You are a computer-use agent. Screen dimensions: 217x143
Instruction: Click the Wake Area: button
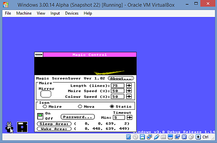(54, 129)
